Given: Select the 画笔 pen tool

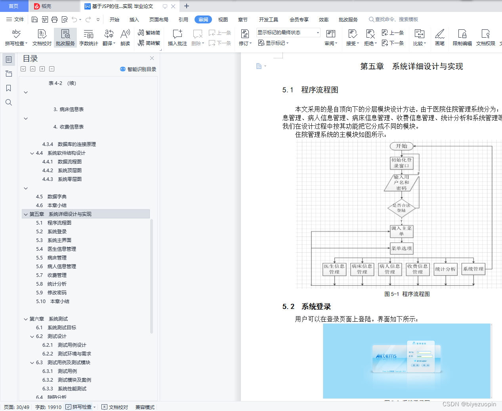Looking at the screenshot, I should pyautogui.click(x=439, y=38).
